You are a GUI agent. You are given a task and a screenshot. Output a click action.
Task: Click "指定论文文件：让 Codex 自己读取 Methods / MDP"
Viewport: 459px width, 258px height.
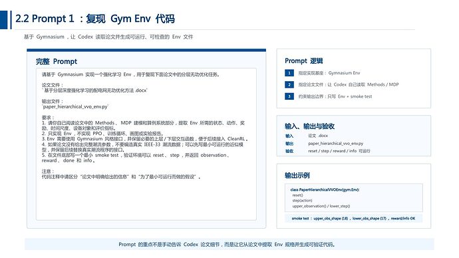click(x=349, y=84)
